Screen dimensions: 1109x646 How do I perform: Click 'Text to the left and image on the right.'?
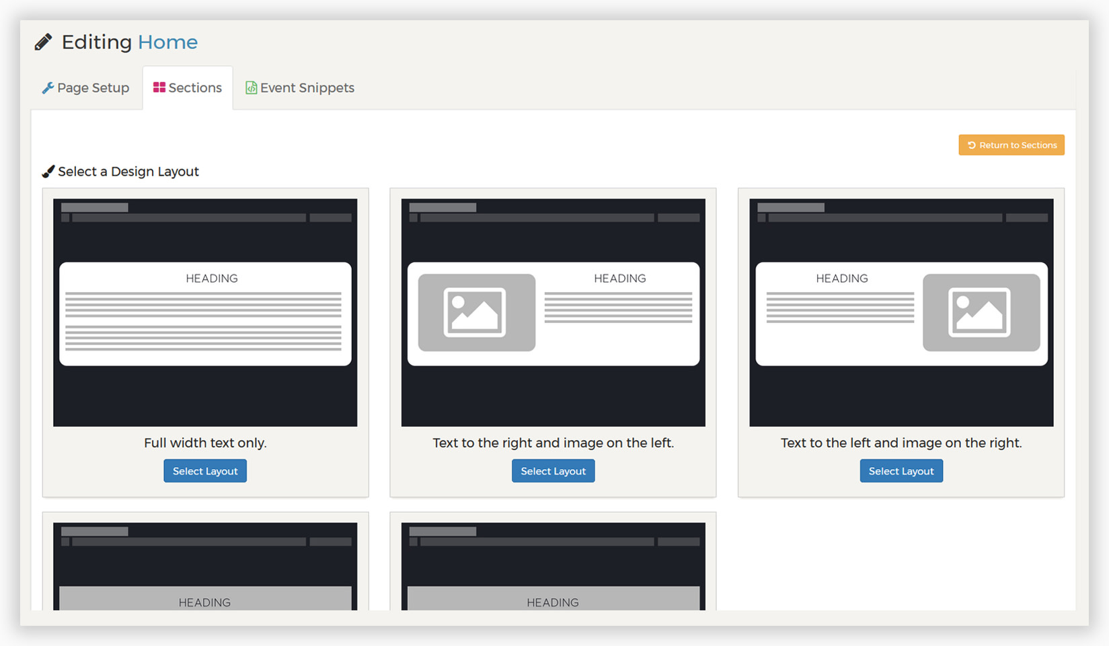click(901, 443)
